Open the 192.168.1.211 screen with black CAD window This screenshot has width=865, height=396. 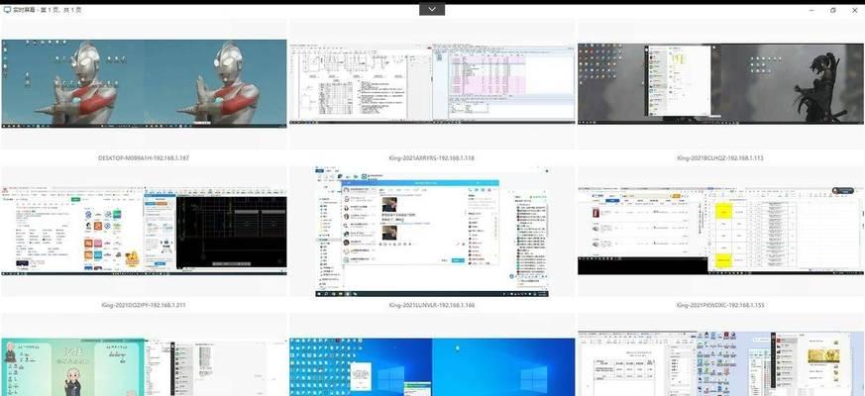click(144, 231)
